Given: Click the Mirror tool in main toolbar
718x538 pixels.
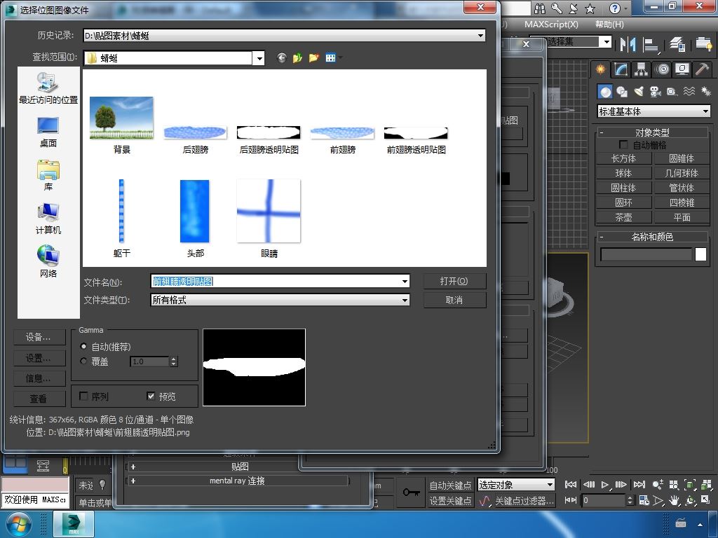Looking at the screenshot, I should (628, 44).
